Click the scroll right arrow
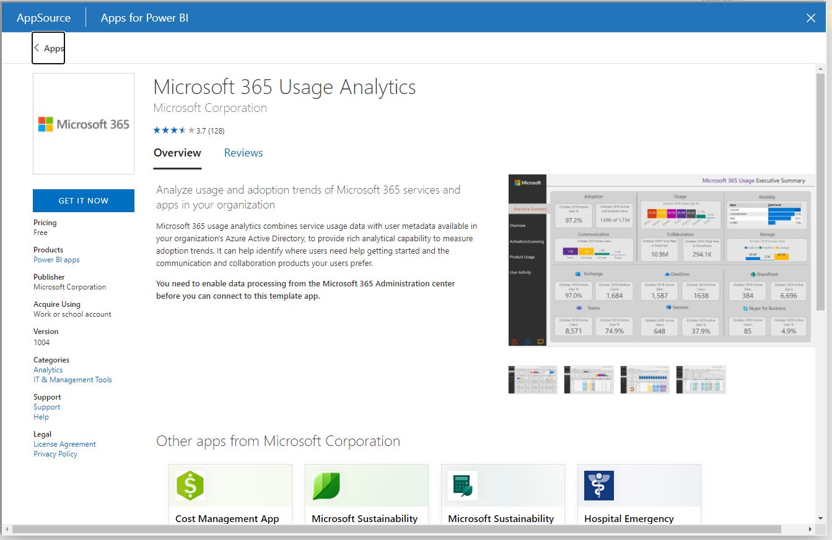 click(811, 529)
